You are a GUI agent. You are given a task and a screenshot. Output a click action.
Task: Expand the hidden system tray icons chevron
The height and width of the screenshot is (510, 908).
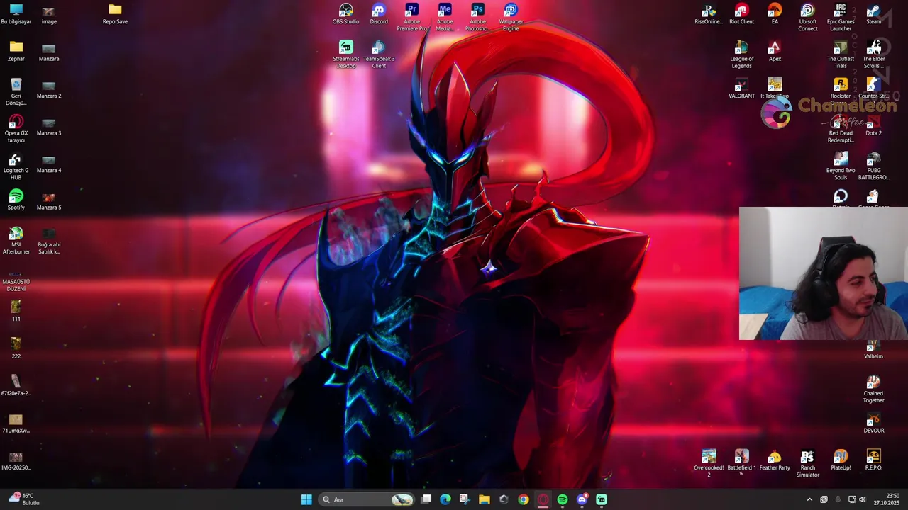809,499
